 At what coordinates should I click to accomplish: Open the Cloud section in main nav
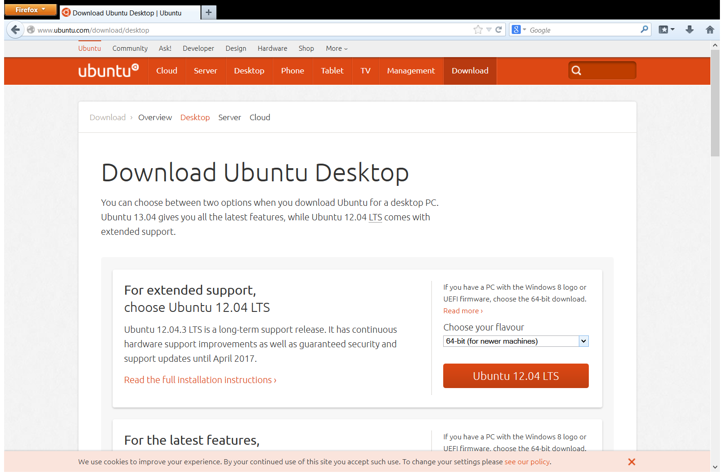coord(166,71)
